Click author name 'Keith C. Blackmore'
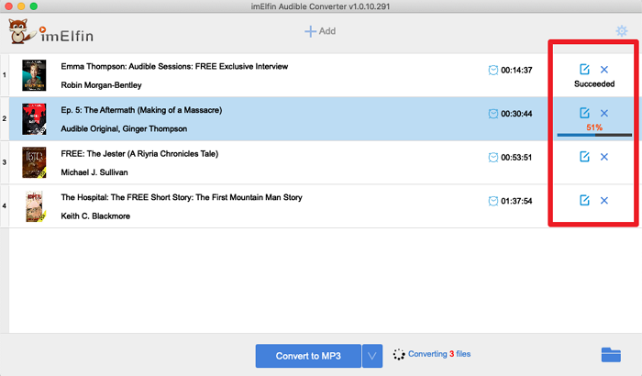This screenshot has height=376, width=642. click(95, 216)
